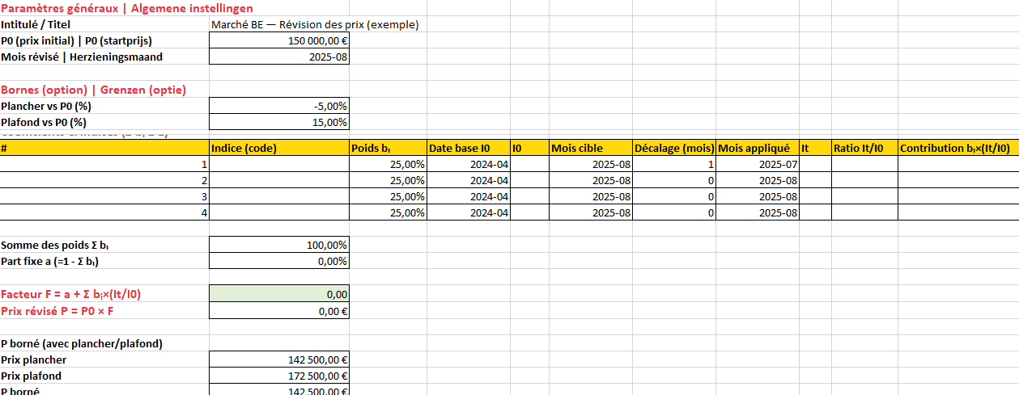The image size is (1019, 395).
Task: Click the Intitulé cell with Marché BE text
Action: click(x=314, y=24)
